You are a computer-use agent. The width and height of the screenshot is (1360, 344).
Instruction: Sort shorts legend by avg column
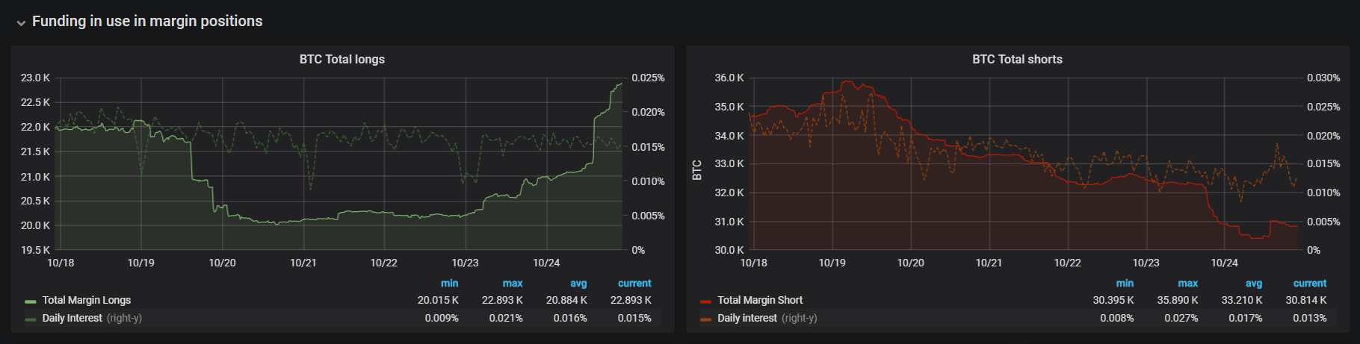pyautogui.click(x=1254, y=284)
